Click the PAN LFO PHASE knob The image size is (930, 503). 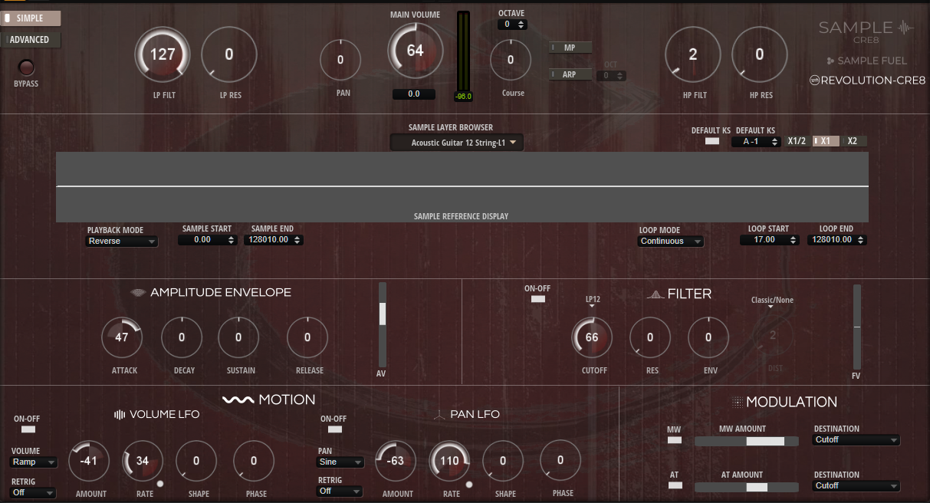[560, 461]
